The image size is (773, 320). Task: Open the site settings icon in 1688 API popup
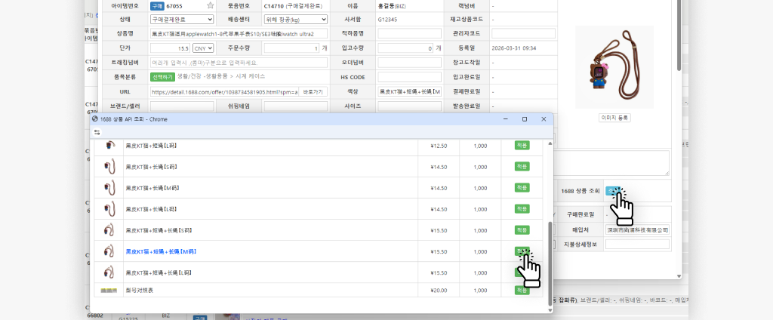click(x=97, y=132)
